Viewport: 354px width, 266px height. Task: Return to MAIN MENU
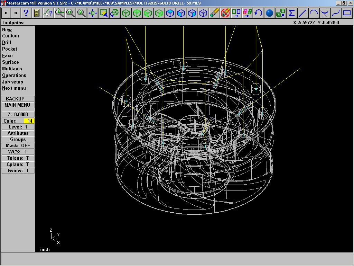pos(18,105)
